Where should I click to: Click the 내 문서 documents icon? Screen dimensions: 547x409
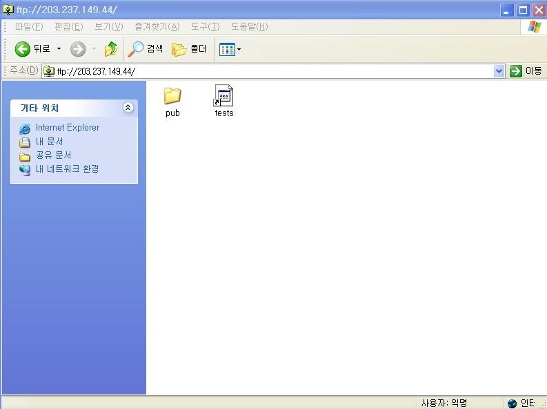(25, 142)
